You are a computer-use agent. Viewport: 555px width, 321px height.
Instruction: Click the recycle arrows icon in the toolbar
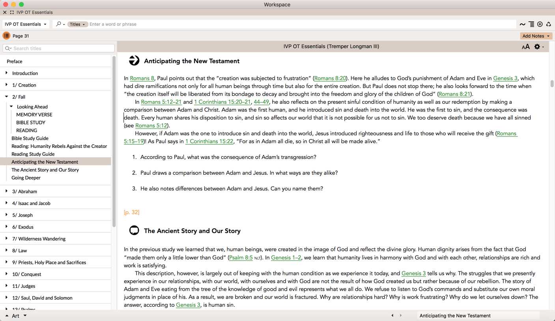coord(549,24)
